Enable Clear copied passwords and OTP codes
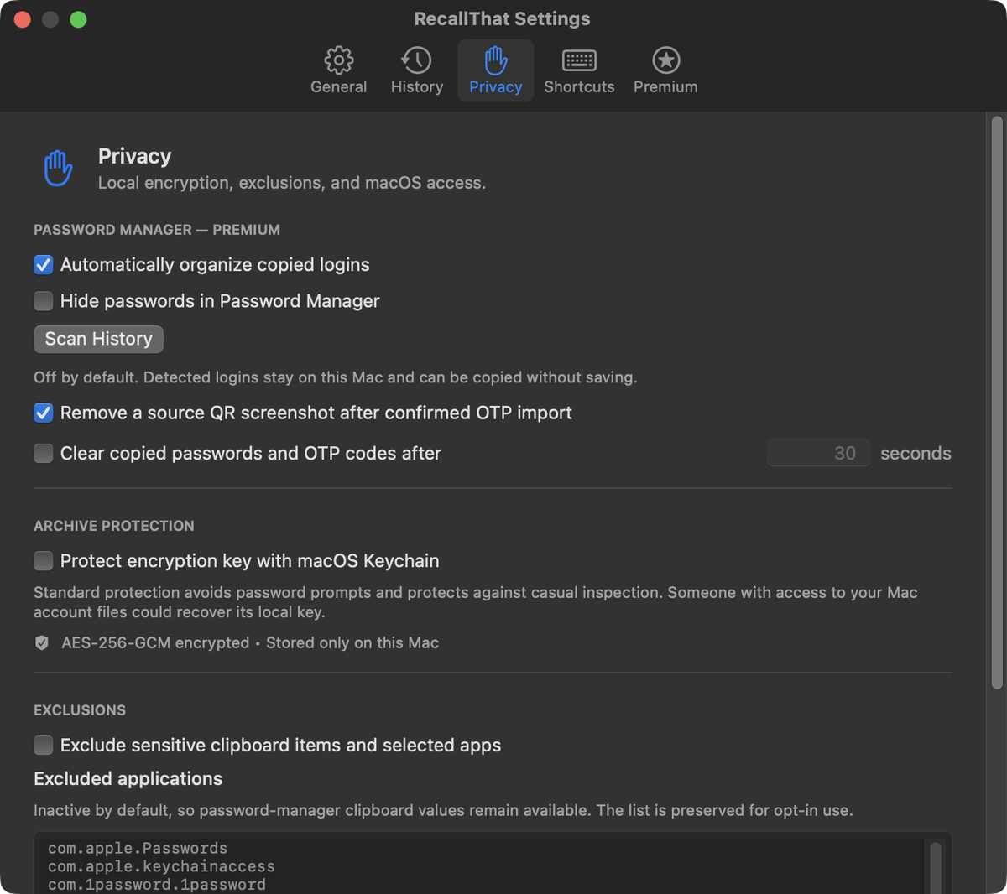Screen dimensions: 1007x894 pos(44,454)
